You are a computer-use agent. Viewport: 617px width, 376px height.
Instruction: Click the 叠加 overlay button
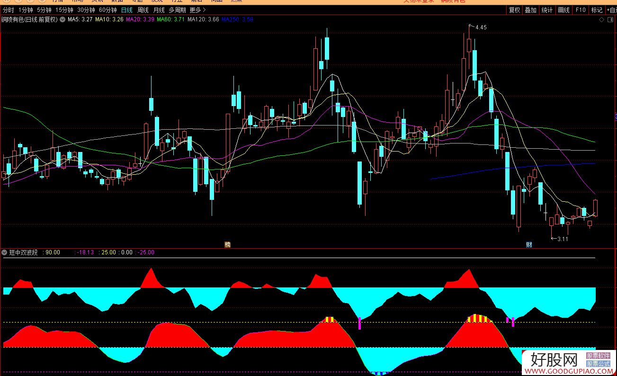click(x=530, y=10)
